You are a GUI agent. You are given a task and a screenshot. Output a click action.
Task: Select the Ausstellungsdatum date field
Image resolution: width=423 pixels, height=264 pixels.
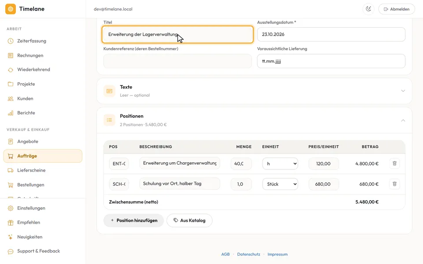tap(331, 34)
